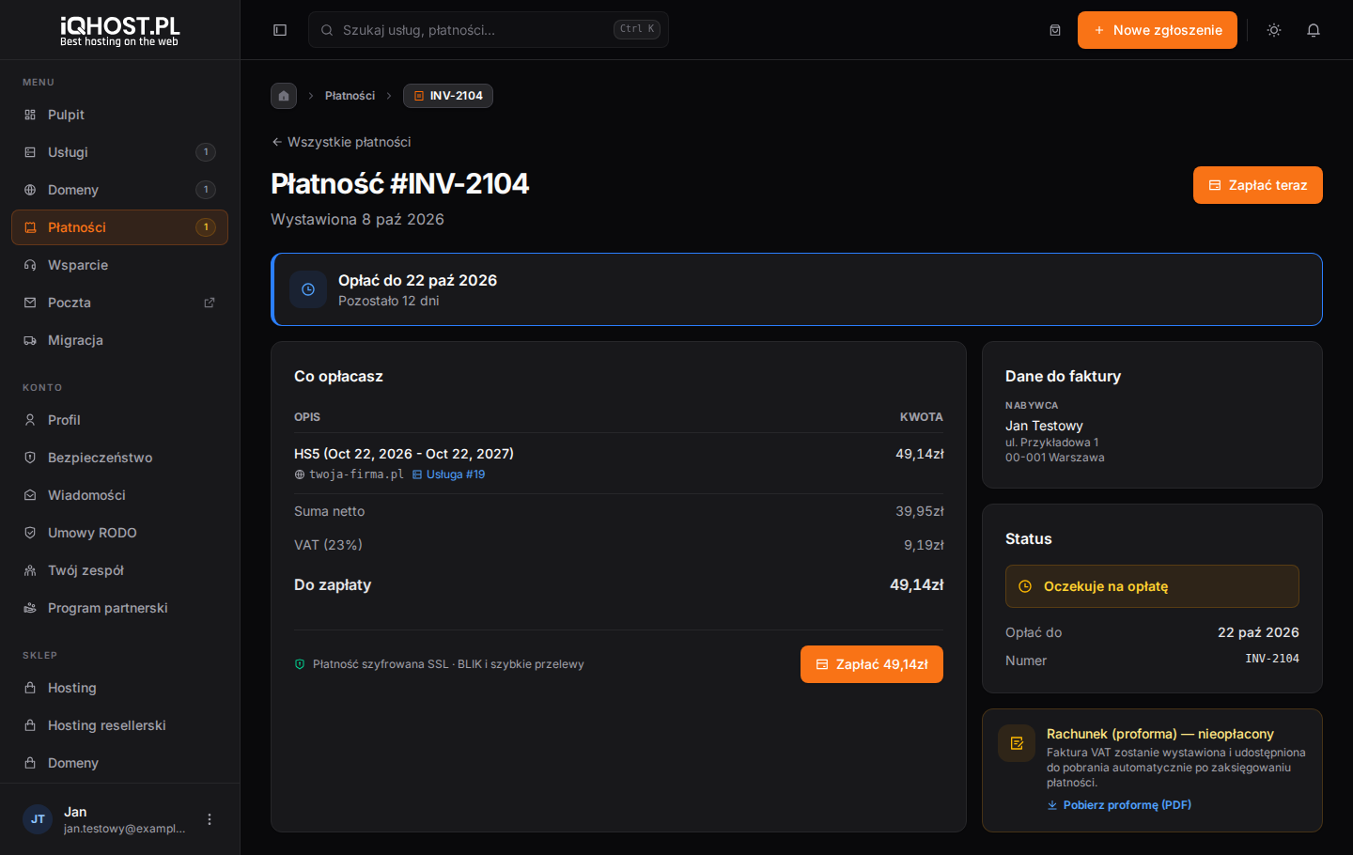Open the archive box icon in top bar

1055,30
